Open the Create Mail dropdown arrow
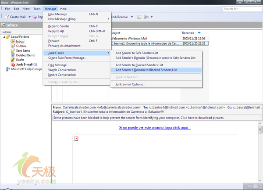 point(30,17)
